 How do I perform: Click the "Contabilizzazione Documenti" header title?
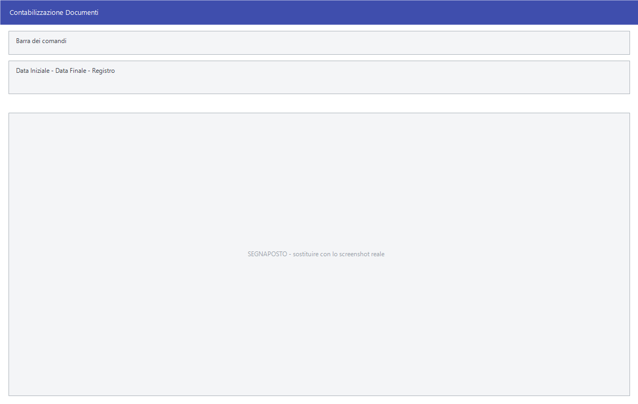coord(54,12)
